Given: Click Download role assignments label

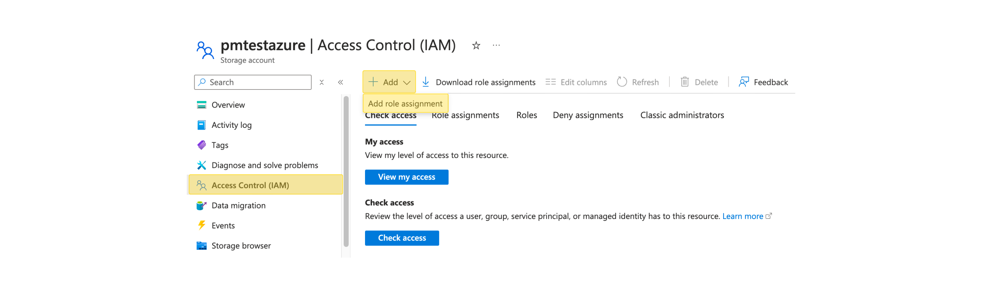Looking at the screenshot, I should click(485, 82).
